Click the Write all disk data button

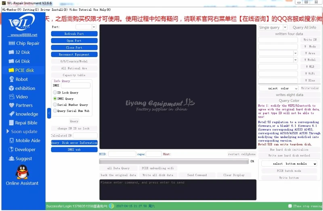tap(157, 175)
